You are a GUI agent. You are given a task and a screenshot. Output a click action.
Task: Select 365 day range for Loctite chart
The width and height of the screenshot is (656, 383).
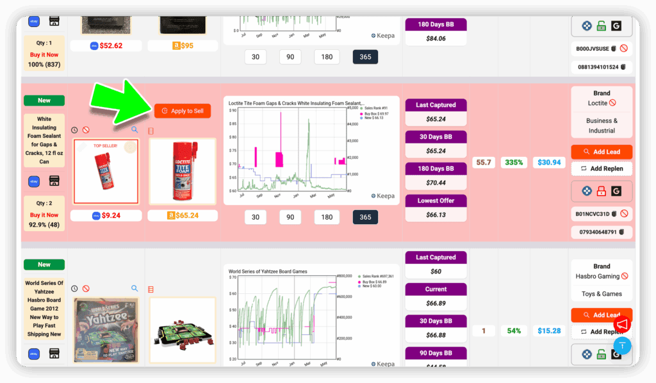point(365,217)
